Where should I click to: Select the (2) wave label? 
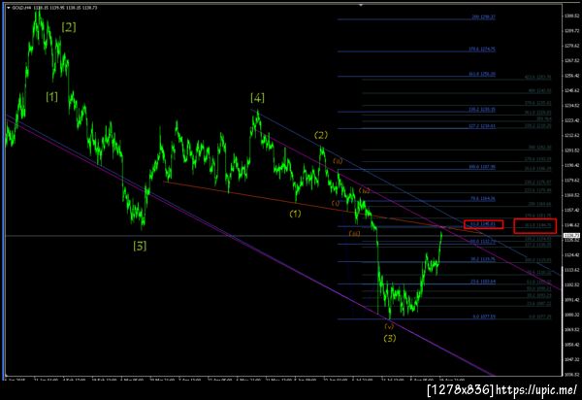(321, 135)
